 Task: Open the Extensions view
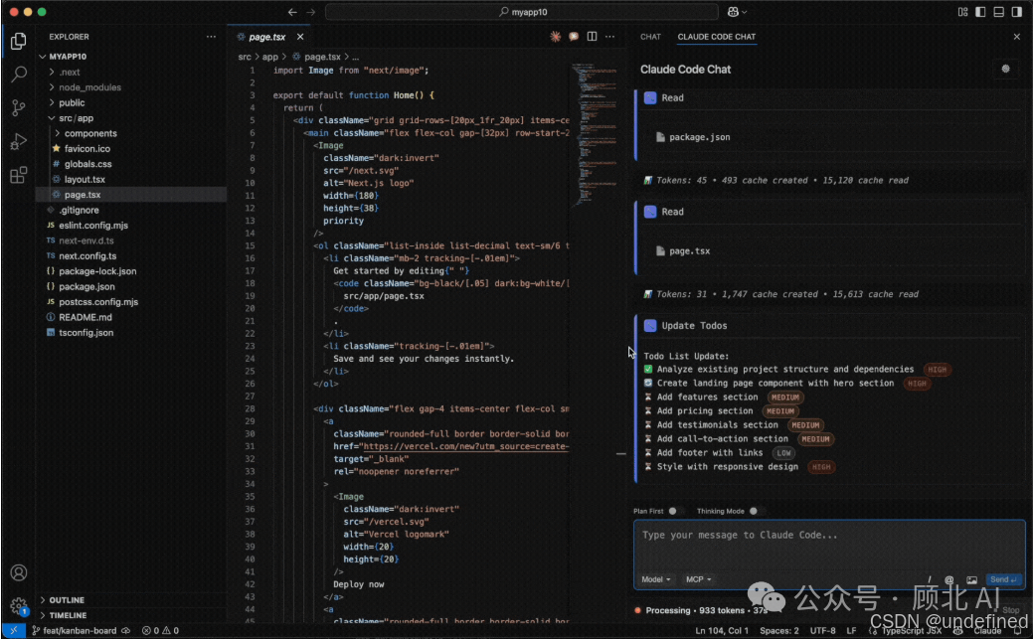(19, 175)
